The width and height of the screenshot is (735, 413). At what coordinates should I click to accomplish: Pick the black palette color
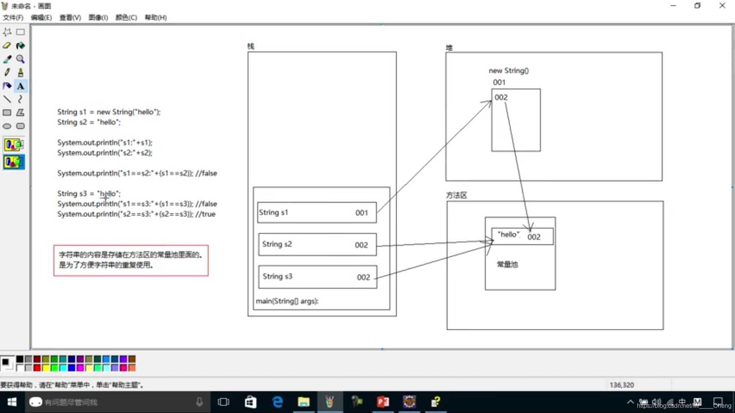(20, 359)
